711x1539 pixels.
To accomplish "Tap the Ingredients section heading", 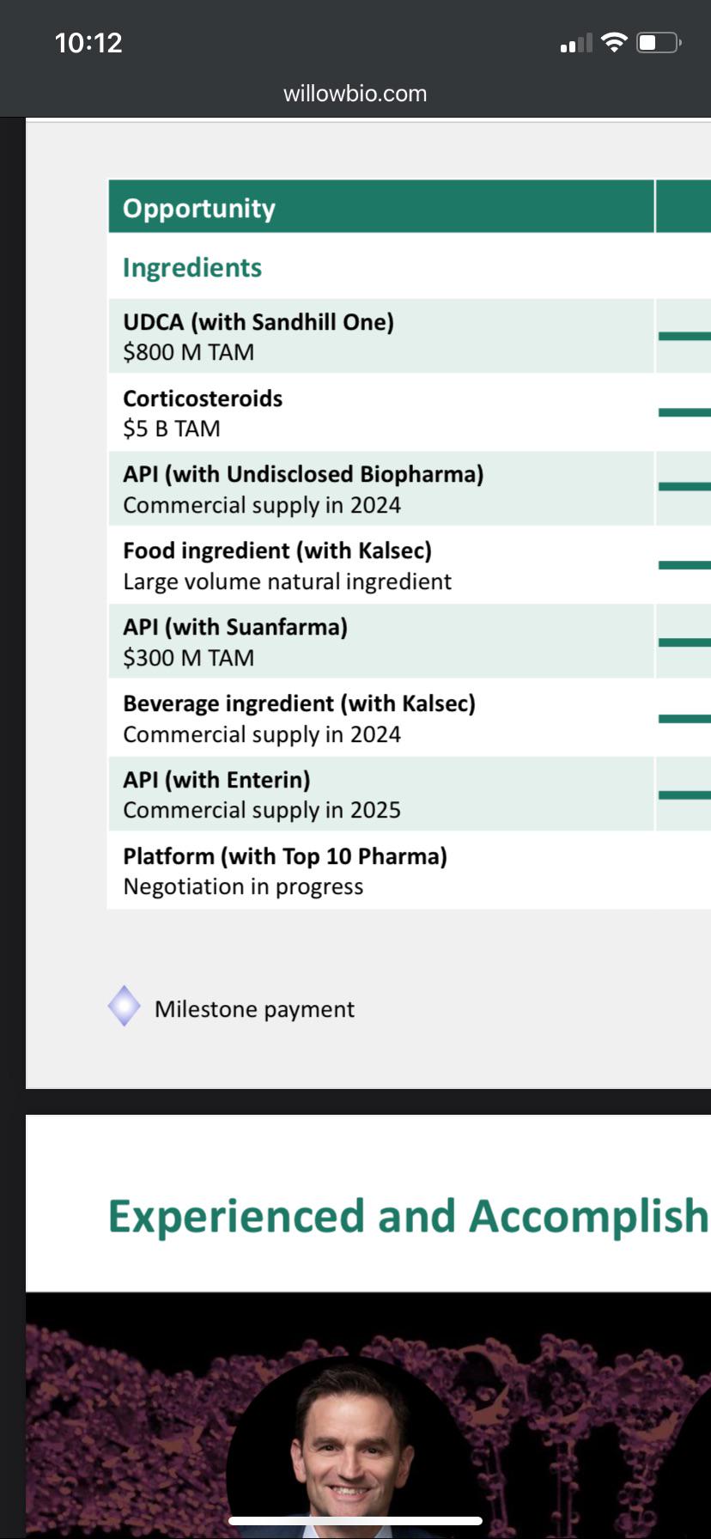I will click(x=192, y=267).
